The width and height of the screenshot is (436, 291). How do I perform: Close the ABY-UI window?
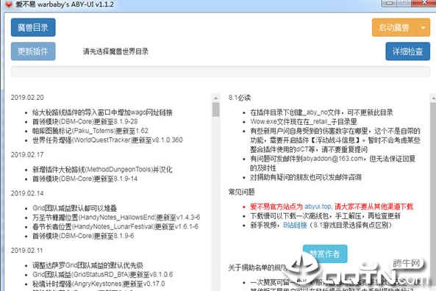tap(424, 3)
